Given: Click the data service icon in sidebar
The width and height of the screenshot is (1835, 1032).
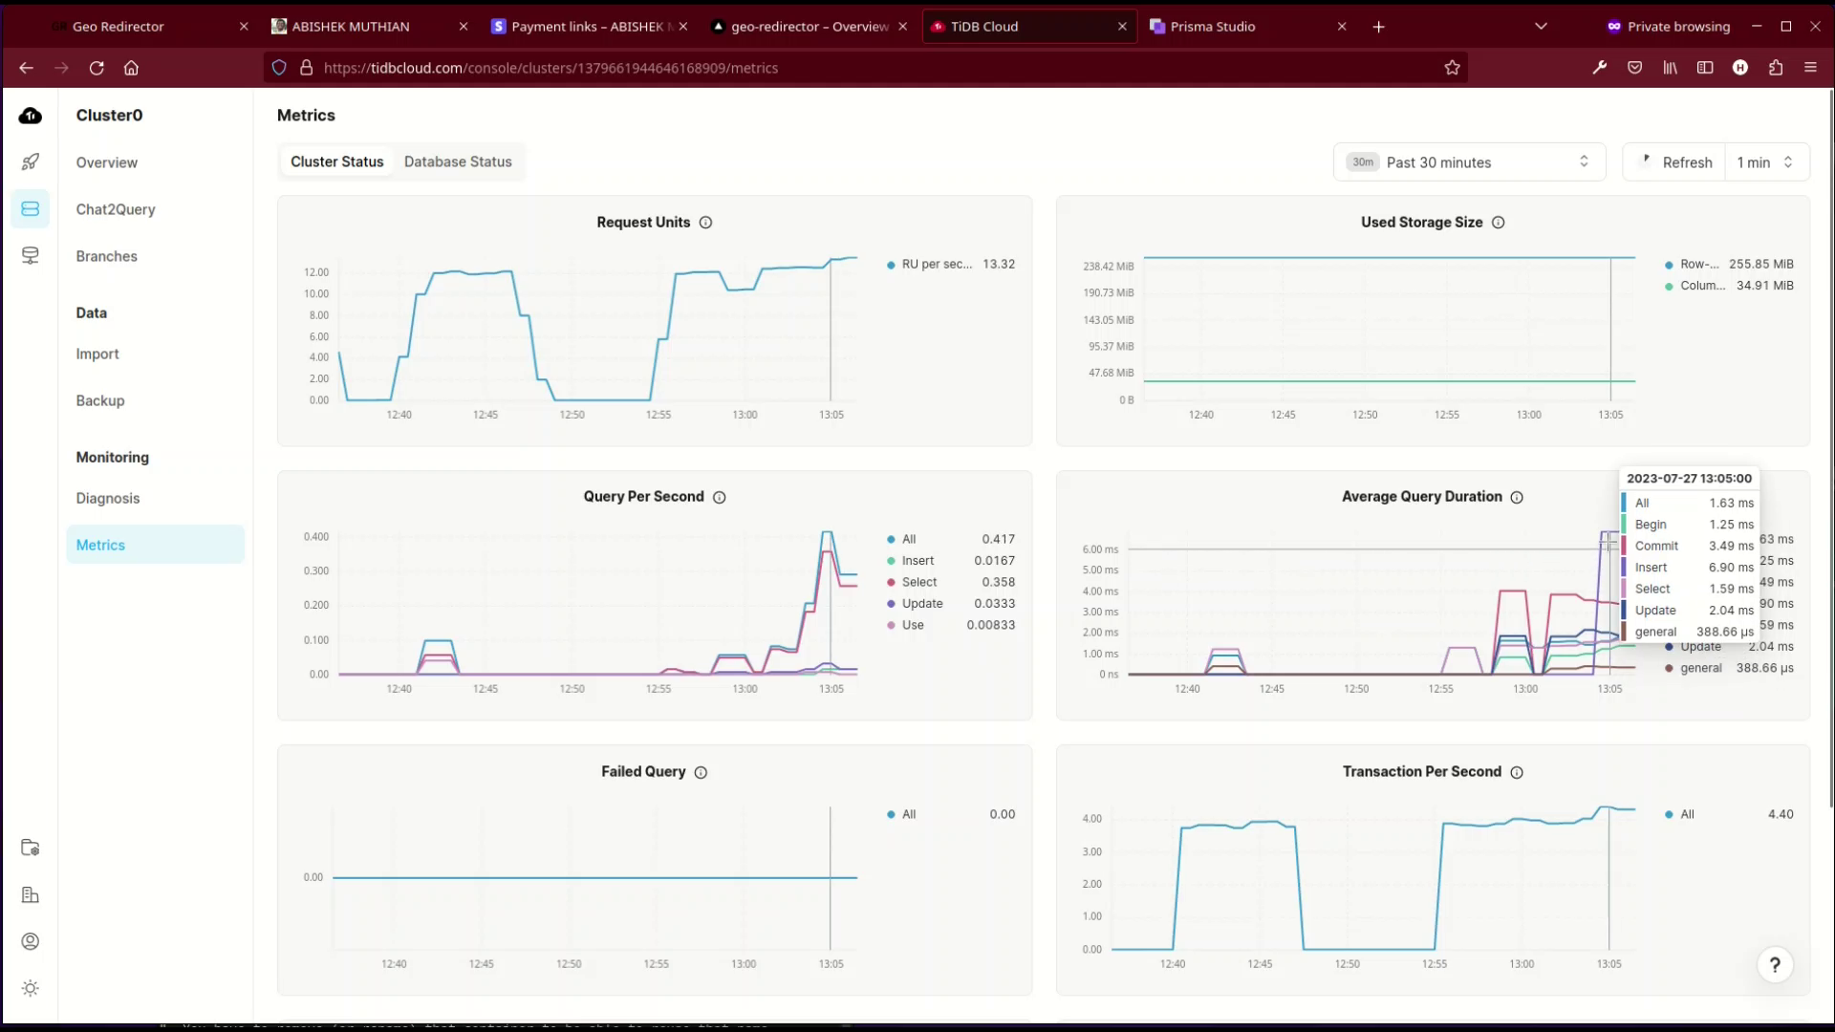Looking at the screenshot, I should point(31,255).
